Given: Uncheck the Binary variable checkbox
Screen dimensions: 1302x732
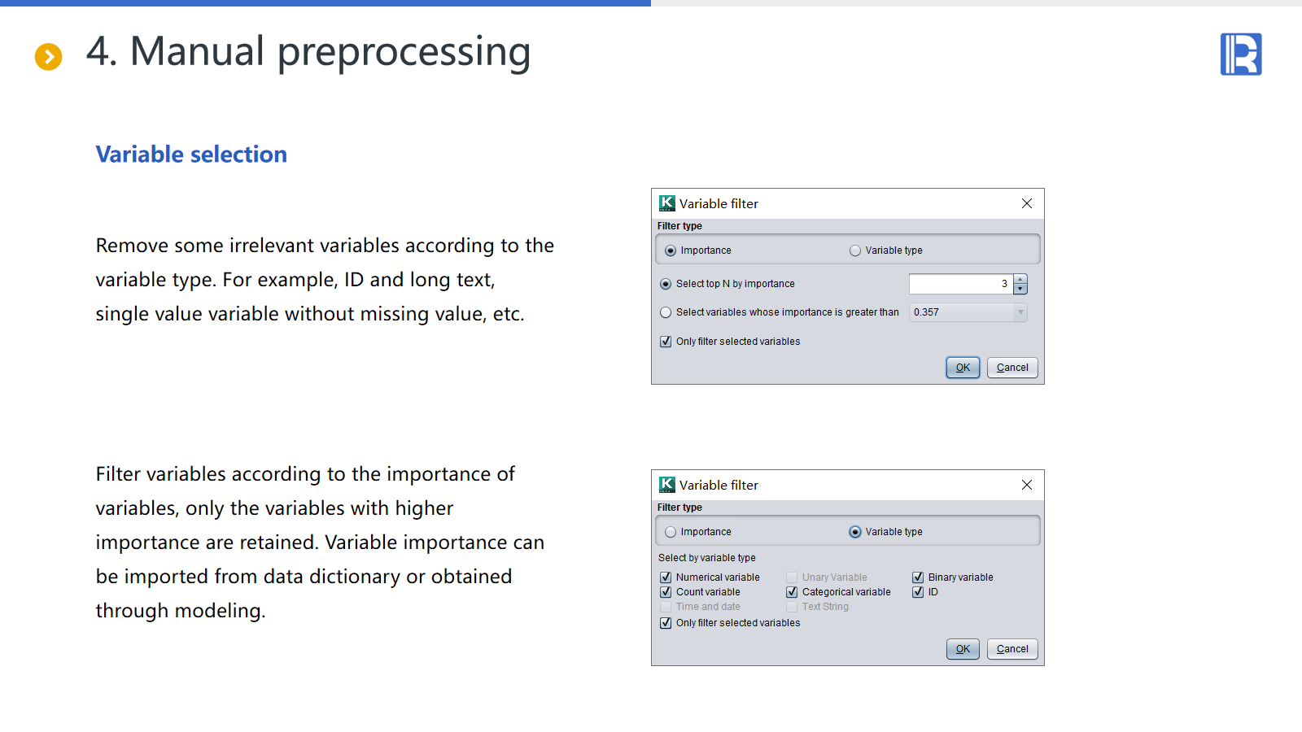Looking at the screenshot, I should (918, 577).
